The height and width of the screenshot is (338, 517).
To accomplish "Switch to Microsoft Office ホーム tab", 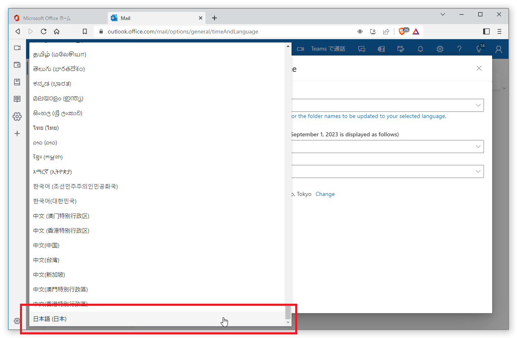I will 47,18.
